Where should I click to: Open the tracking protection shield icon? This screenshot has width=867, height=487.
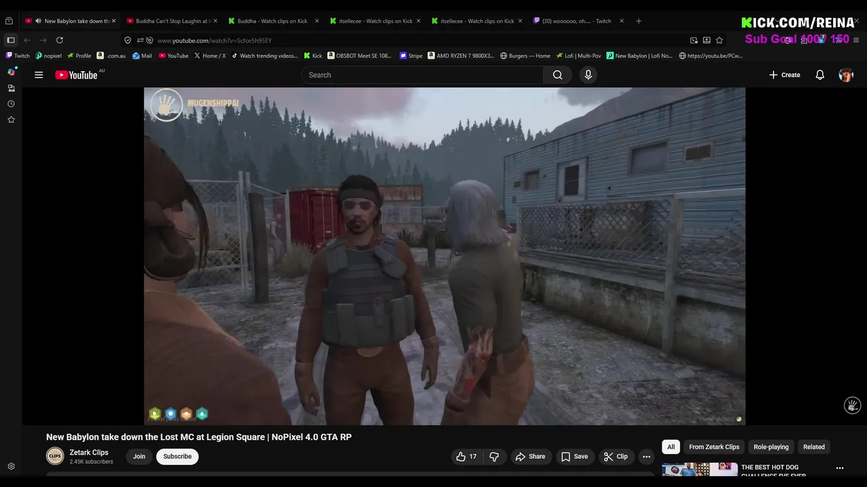point(127,41)
